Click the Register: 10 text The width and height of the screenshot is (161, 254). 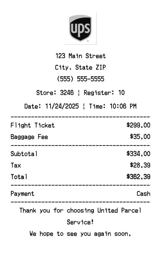tap(104, 93)
